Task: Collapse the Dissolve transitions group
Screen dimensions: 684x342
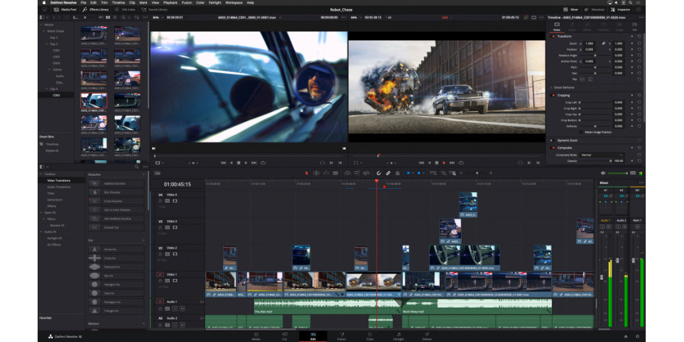Action: click(144, 174)
